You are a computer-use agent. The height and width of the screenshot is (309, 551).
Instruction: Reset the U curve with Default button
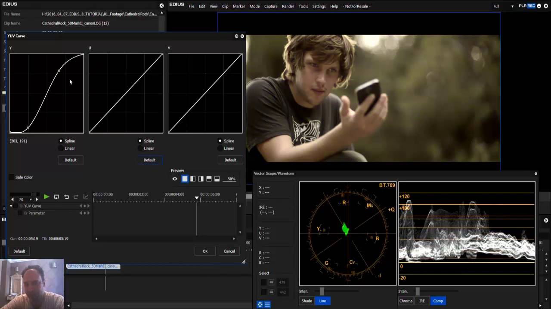click(149, 160)
